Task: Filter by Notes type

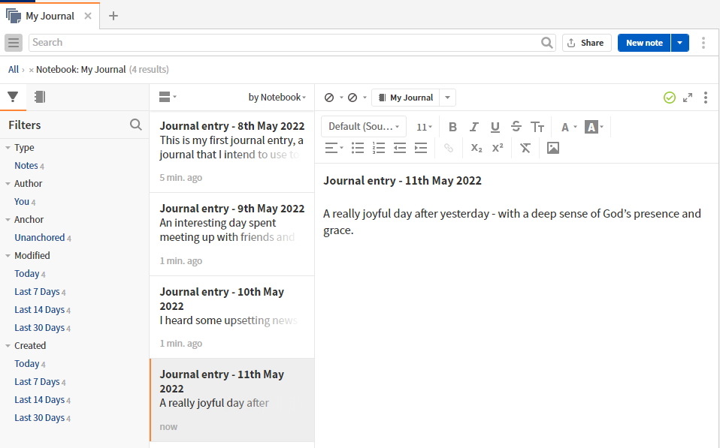Action: (x=26, y=166)
